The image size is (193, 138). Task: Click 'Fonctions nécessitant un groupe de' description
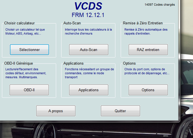tap(89, 73)
